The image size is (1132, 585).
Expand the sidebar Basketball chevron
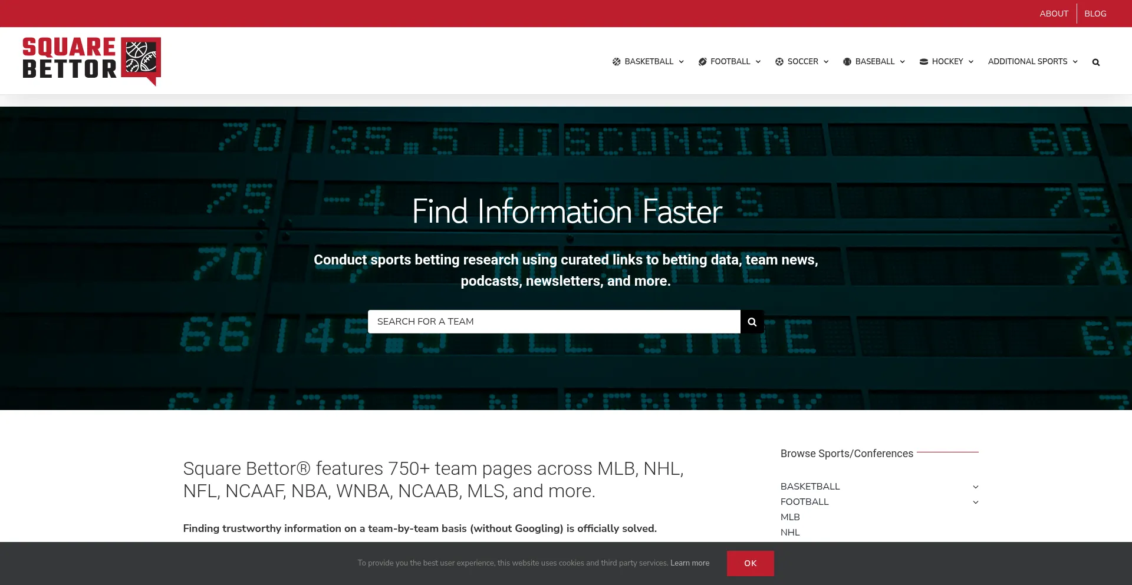[x=975, y=487]
